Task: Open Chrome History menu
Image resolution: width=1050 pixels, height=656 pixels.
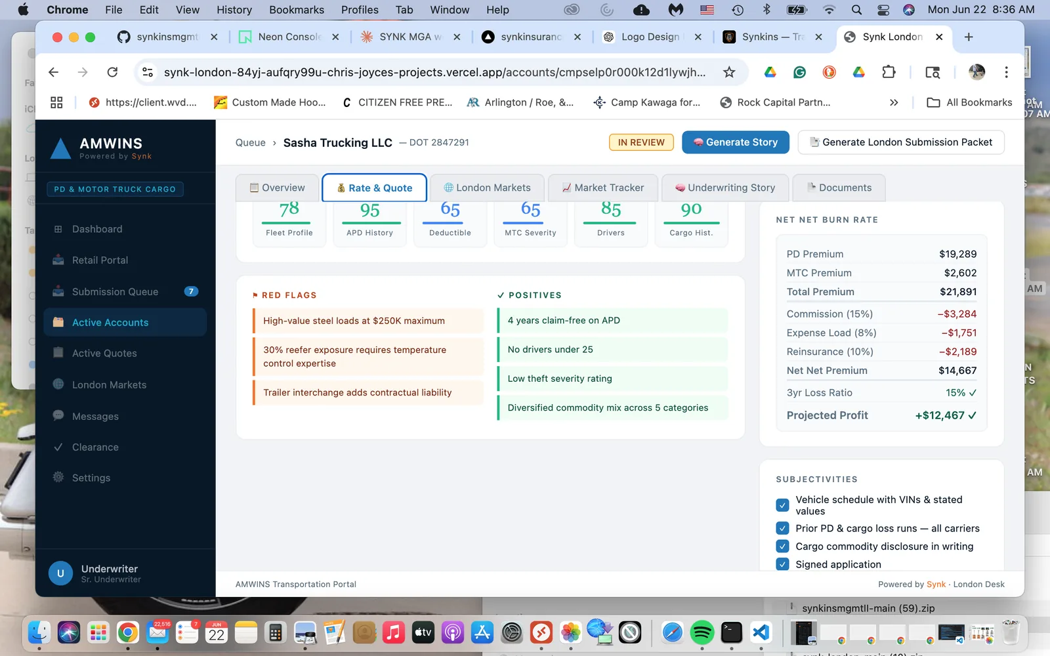Action: point(234,10)
